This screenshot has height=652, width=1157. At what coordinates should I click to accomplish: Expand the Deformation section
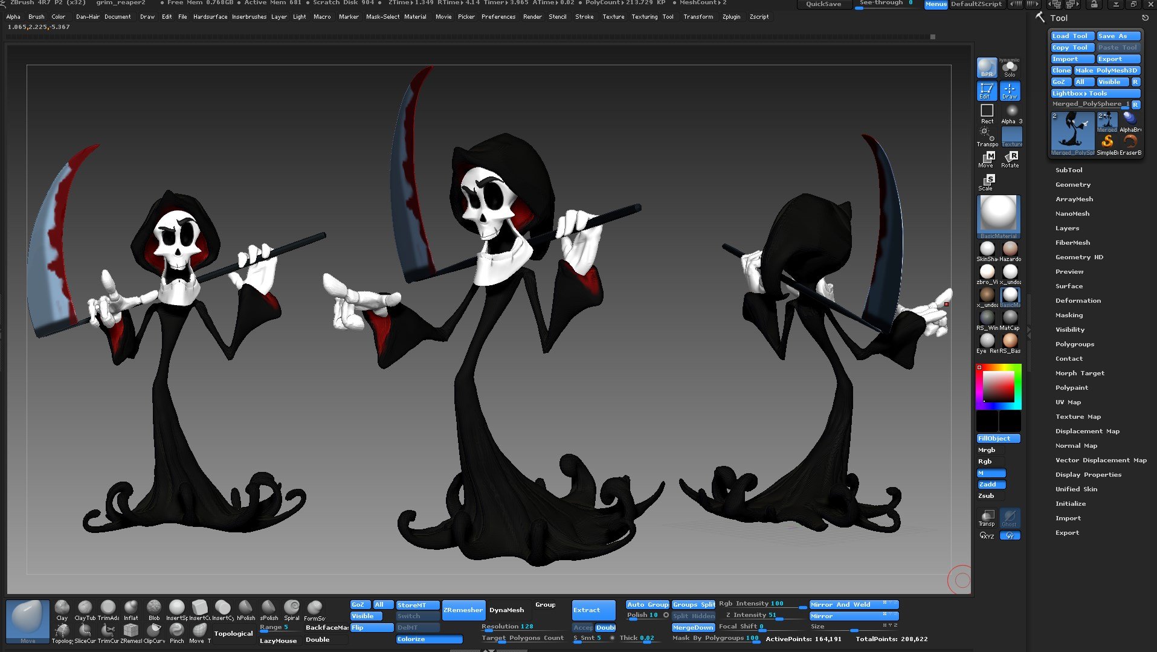pyautogui.click(x=1078, y=300)
